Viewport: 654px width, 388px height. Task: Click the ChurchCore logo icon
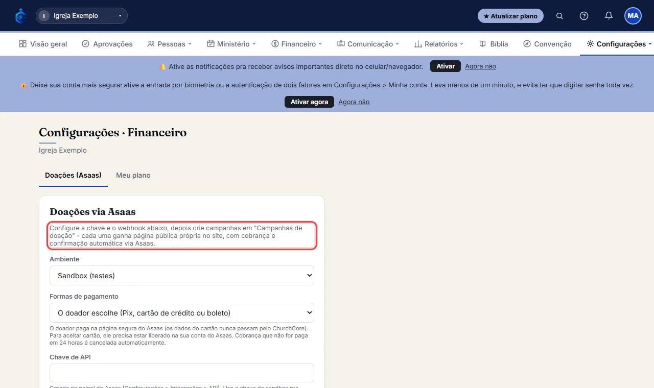pyautogui.click(x=20, y=16)
